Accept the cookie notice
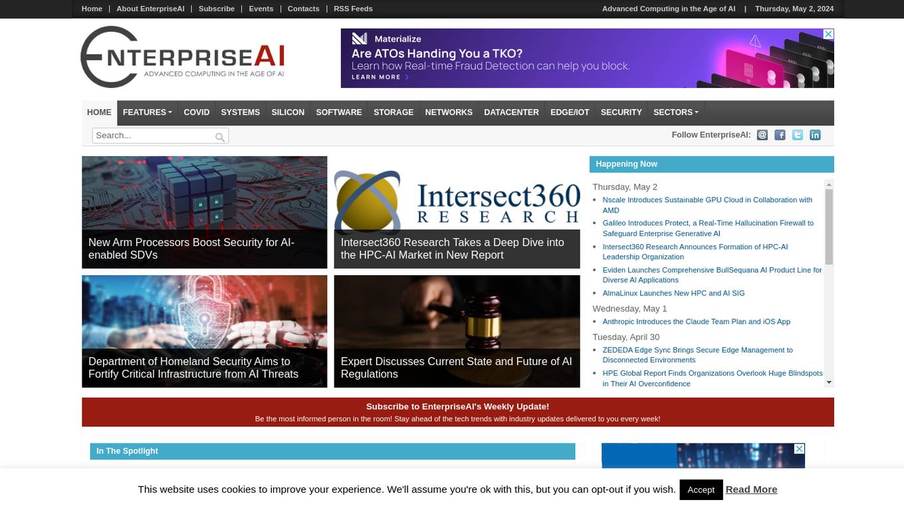Image resolution: width=904 pixels, height=508 pixels. pyautogui.click(x=701, y=489)
